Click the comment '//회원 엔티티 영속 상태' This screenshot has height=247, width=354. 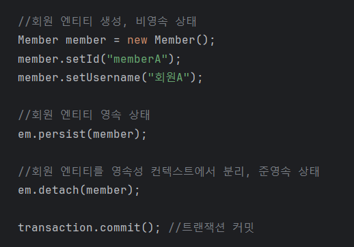84,115
